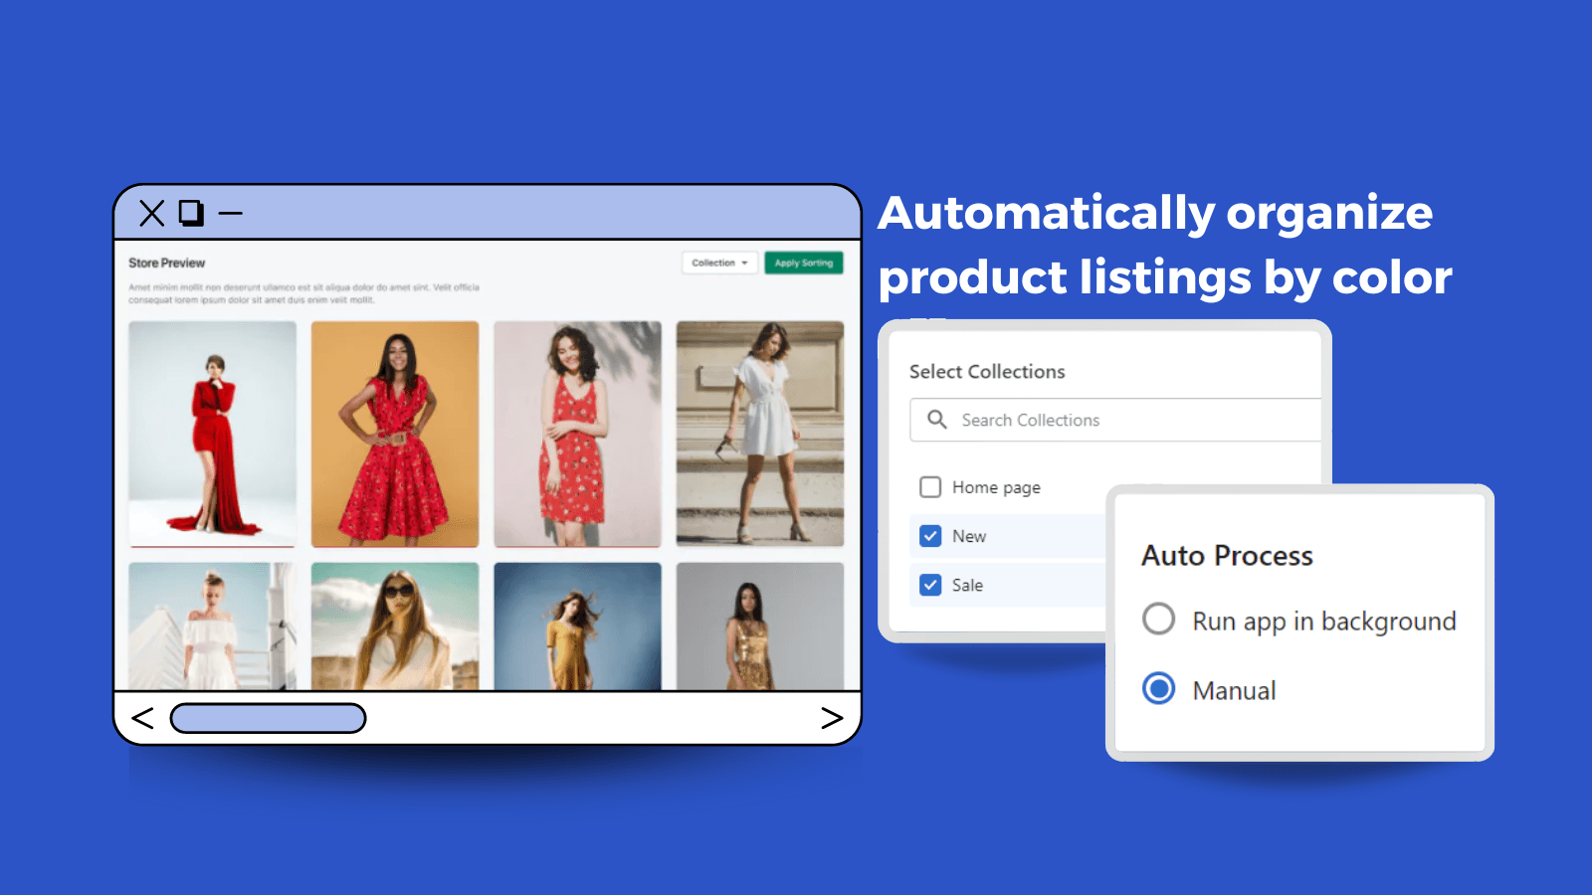The height and width of the screenshot is (895, 1592).
Task: Check the Home page collection
Action: (929, 487)
